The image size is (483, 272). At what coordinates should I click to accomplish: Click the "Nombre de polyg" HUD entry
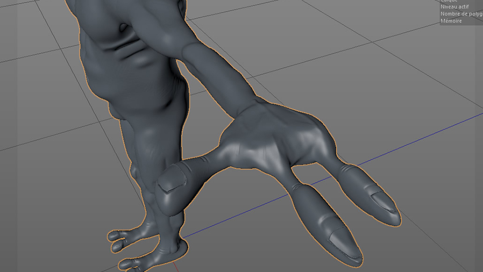pos(461,14)
